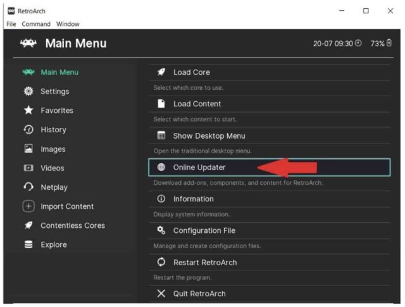Open the File menu
The height and width of the screenshot is (307, 405).
coord(11,24)
